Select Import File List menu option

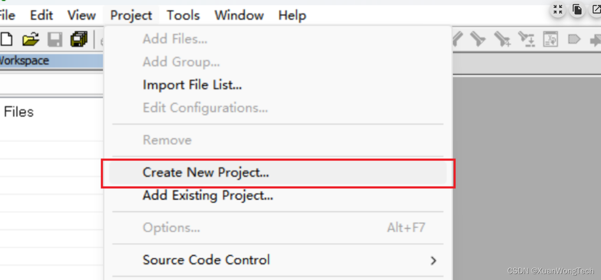pyautogui.click(x=192, y=85)
